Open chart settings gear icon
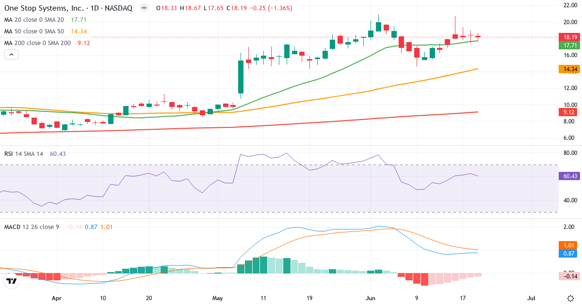Image resolution: width=582 pixels, height=305 pixels. click(x=570, y=298)
